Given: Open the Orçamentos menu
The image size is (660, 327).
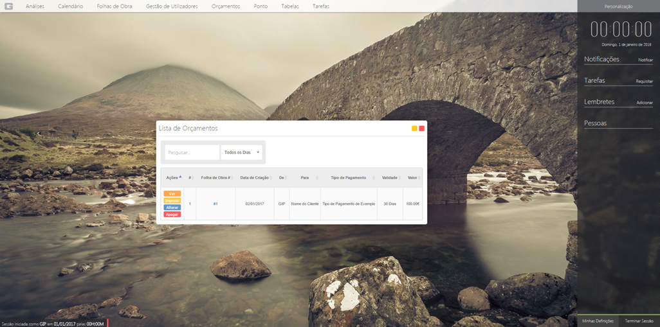Looking at the screenshot, I should click(226, 6).
